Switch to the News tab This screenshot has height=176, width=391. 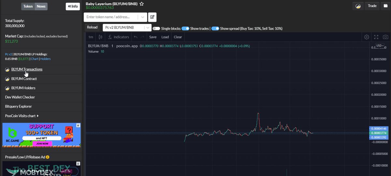point(41,6)
